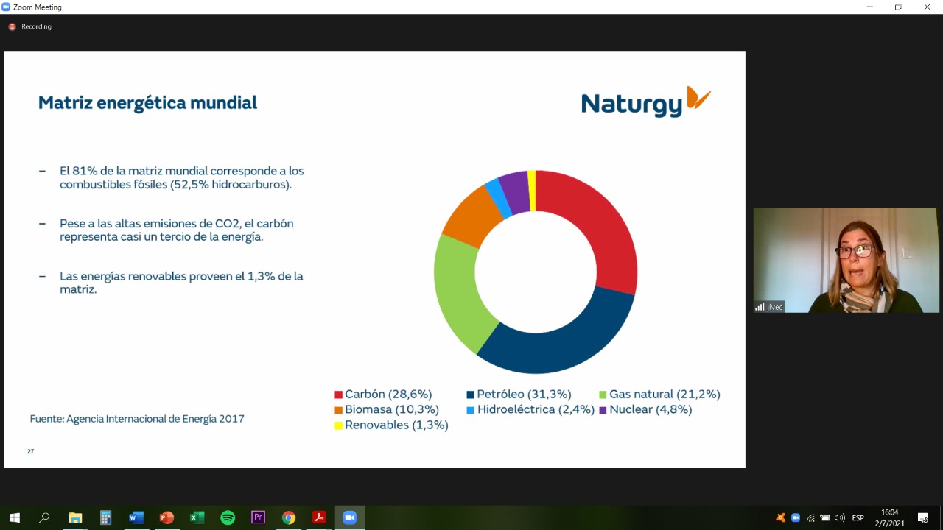The width and height of the screenshot is (943, 530).
Task: Switch to Excel in the taskbar
Action: coord(197,517)
